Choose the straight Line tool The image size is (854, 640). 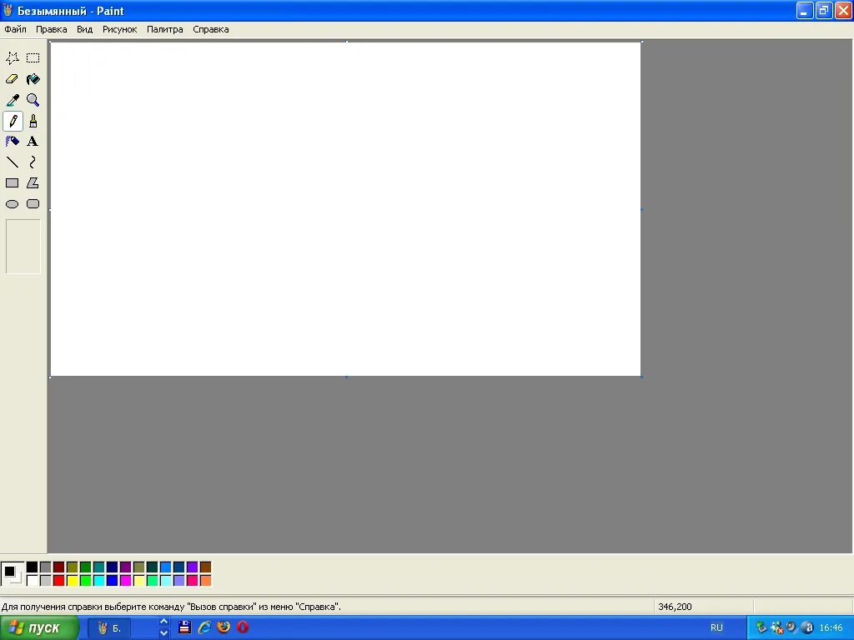[x=13, y=162]
